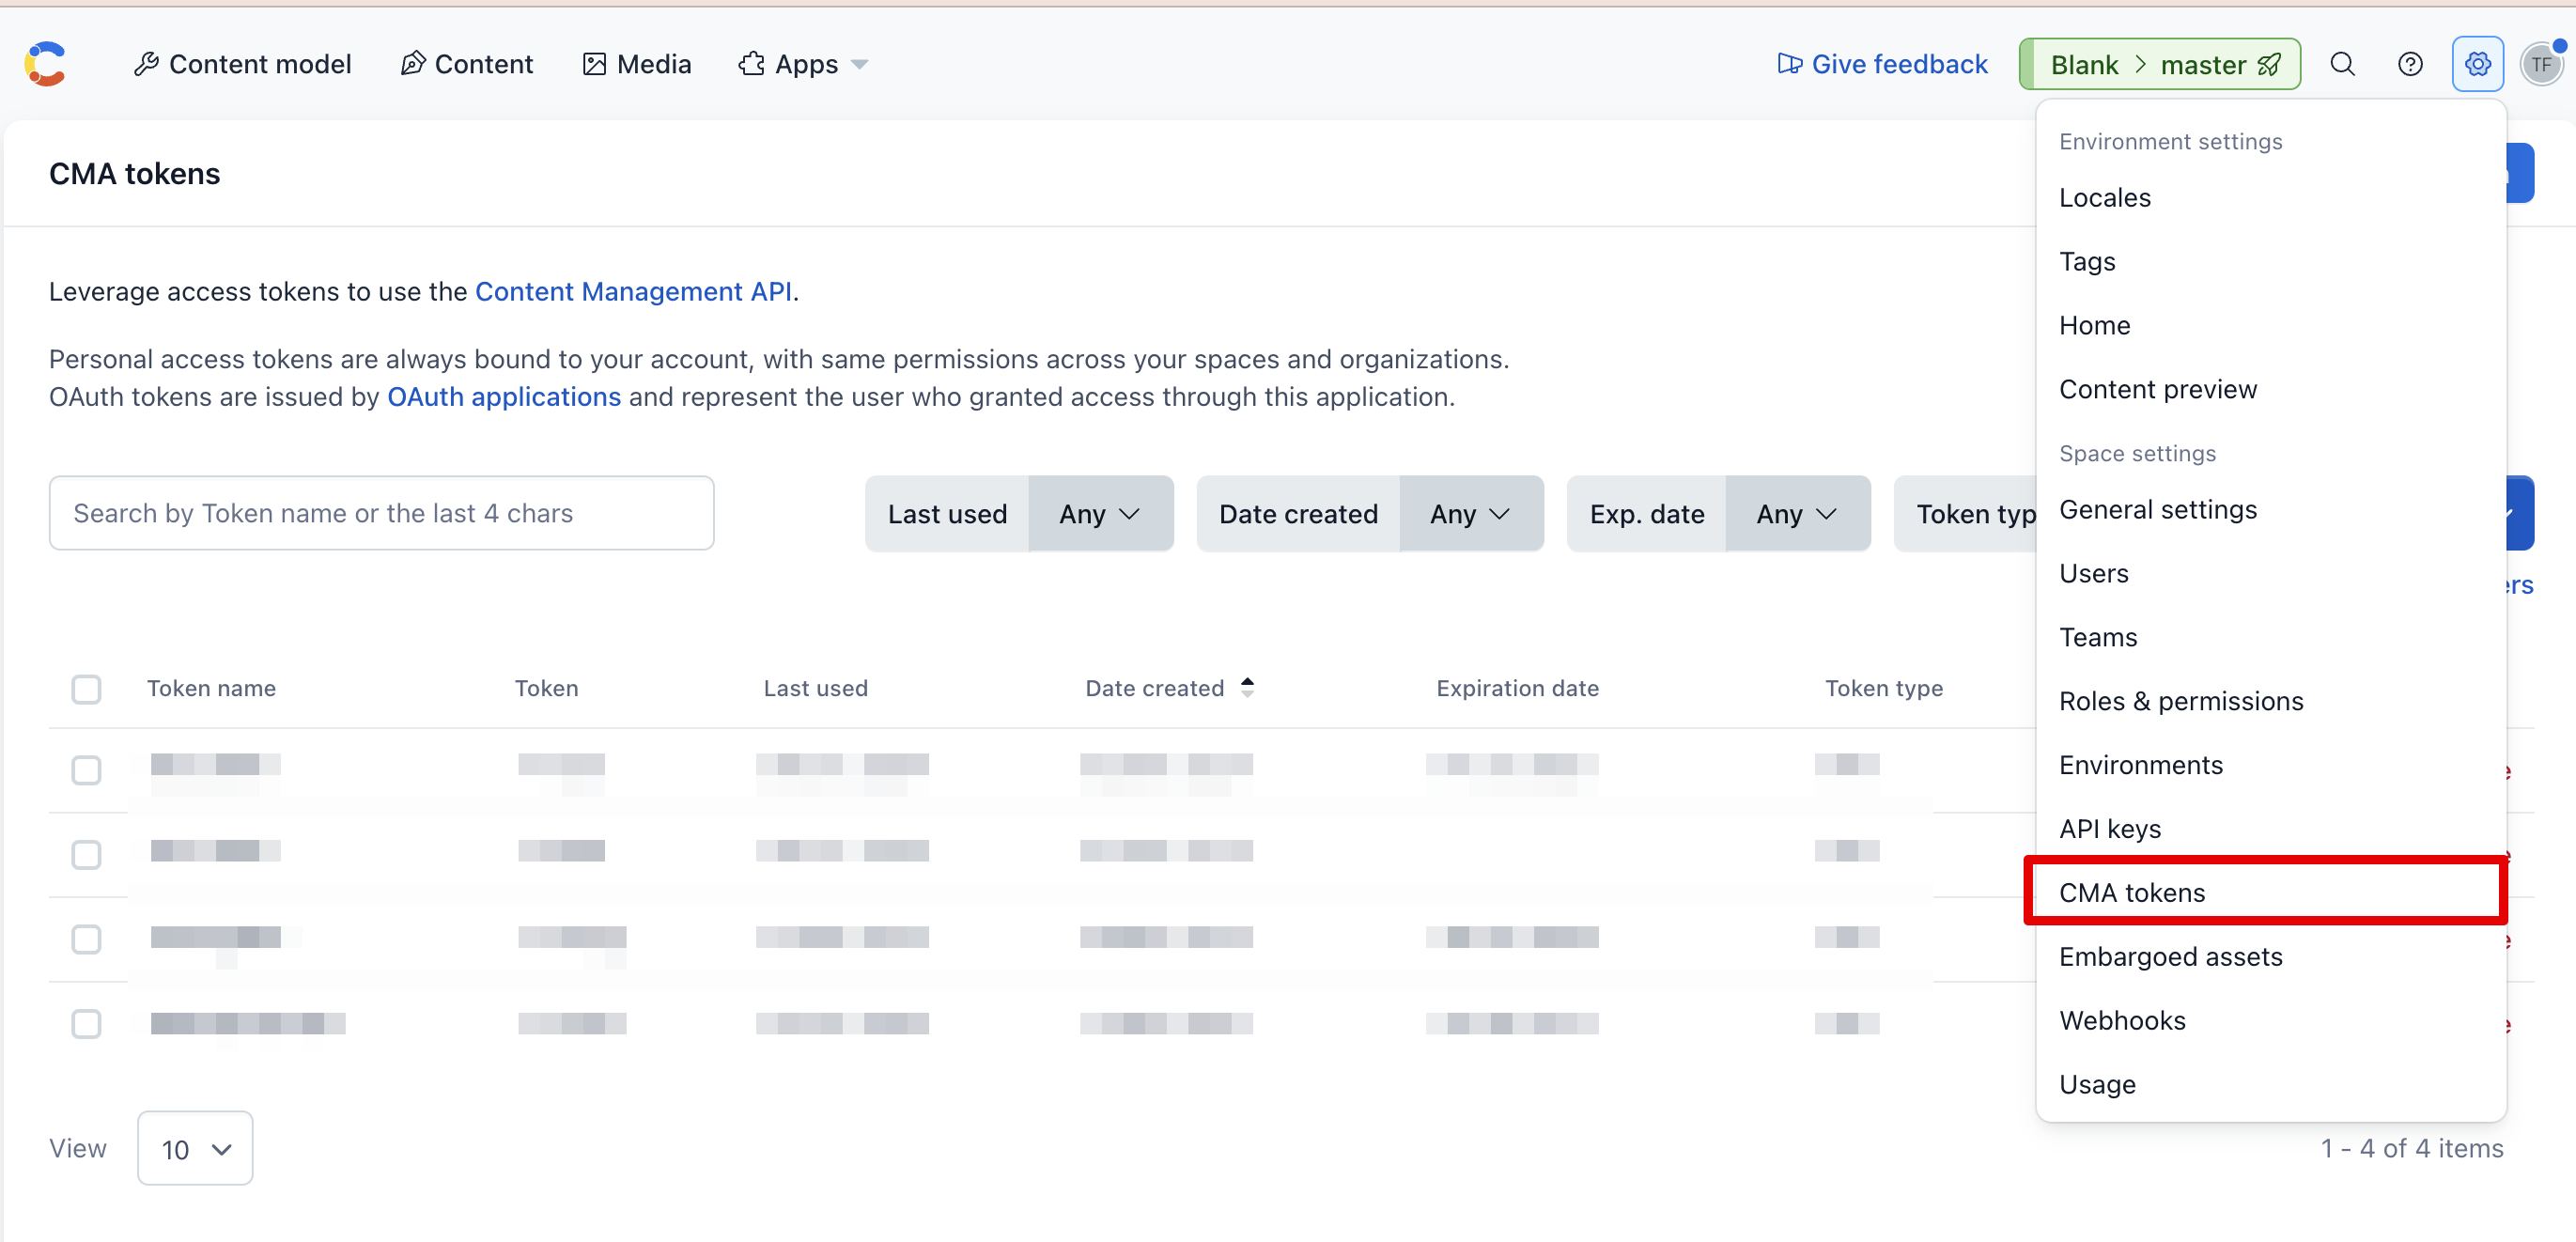Select Webhooks in the settings menu
The image size is (2576, 1242).
pos(2122,1020)
